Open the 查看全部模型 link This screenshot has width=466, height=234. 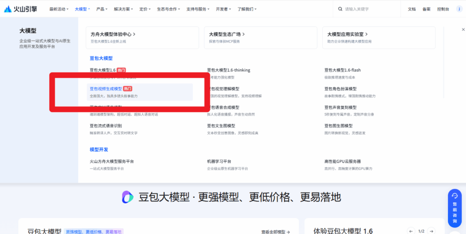(275, 232)
